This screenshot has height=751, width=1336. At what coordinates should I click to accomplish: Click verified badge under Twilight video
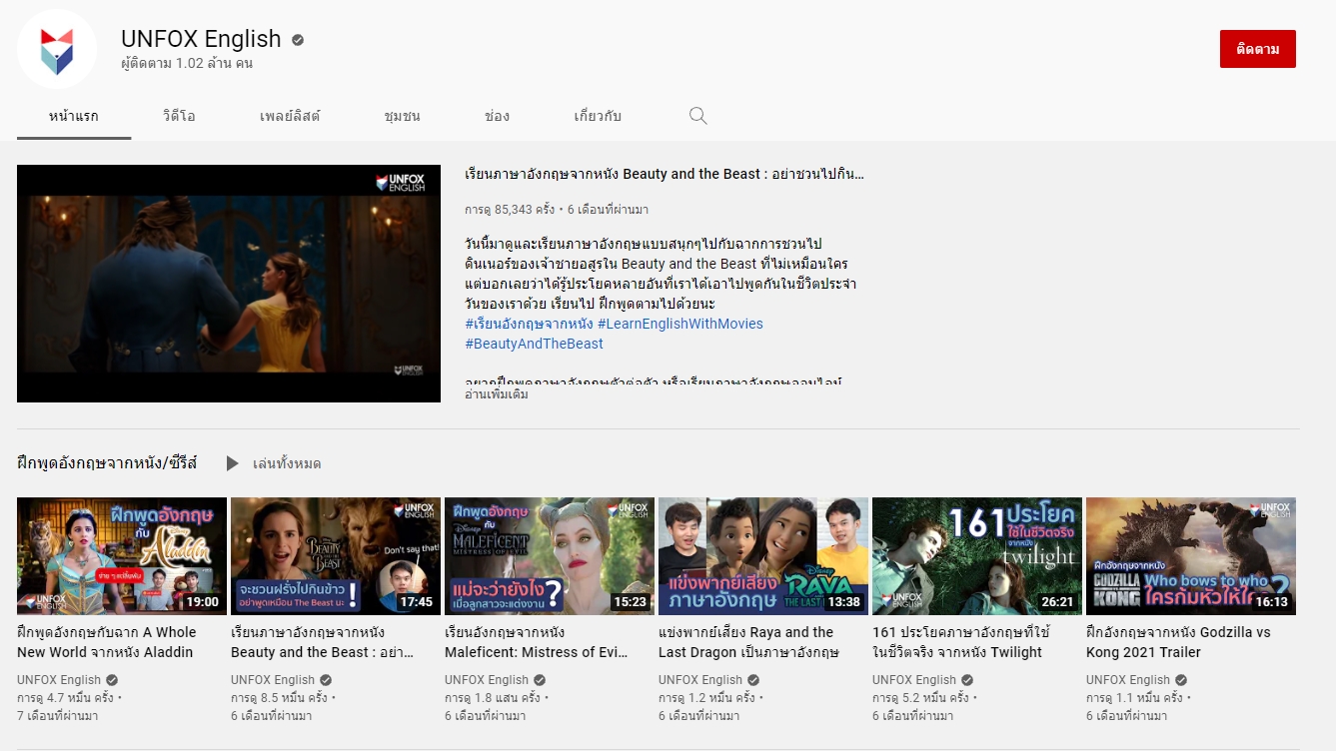tap(968, 680)
